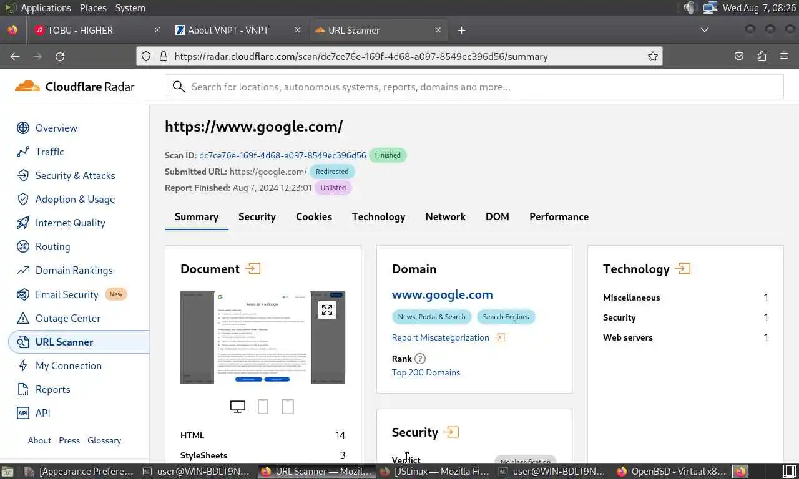
Task: Open a new browser tab
Action: click(x=461, y=30)
